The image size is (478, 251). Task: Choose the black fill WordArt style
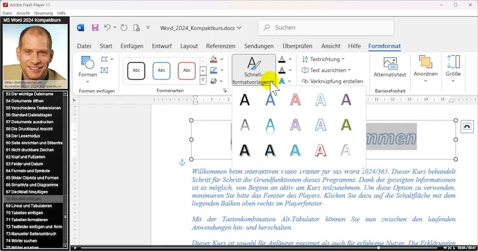click(x=245, y=100)
